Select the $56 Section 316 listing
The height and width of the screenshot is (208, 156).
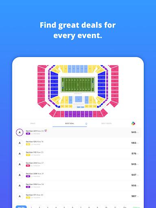tap(78, 186)
